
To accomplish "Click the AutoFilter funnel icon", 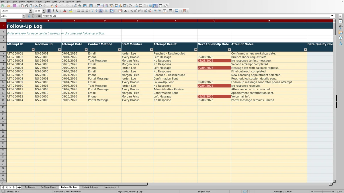I will click(111, 6).
